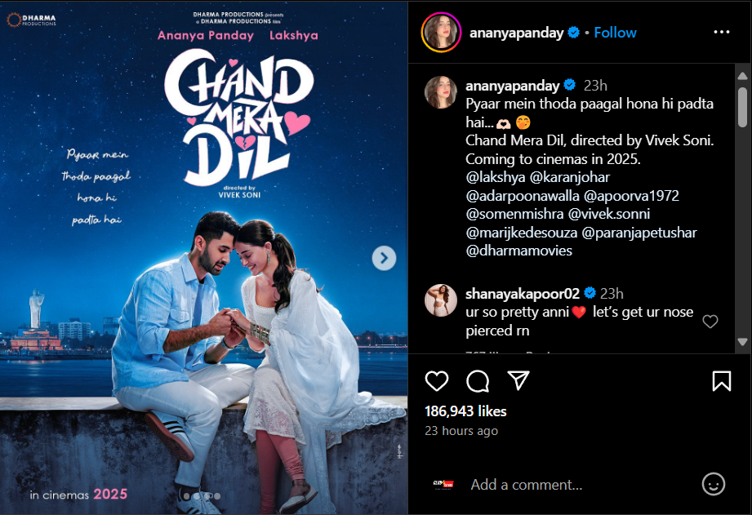Select the carousel pagination dots

coord(202,496)
